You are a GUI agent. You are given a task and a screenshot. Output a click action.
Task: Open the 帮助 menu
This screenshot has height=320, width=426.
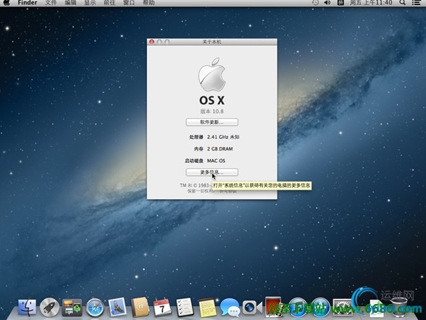click(149, 3)
